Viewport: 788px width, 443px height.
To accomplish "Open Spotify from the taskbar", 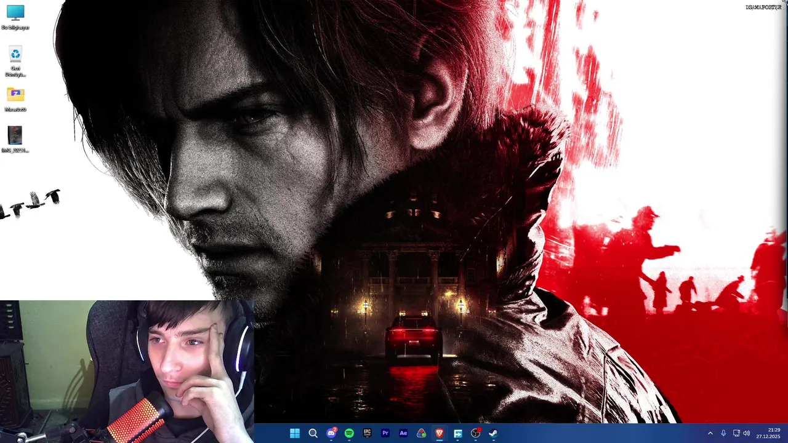I will [x=349, y=433].
